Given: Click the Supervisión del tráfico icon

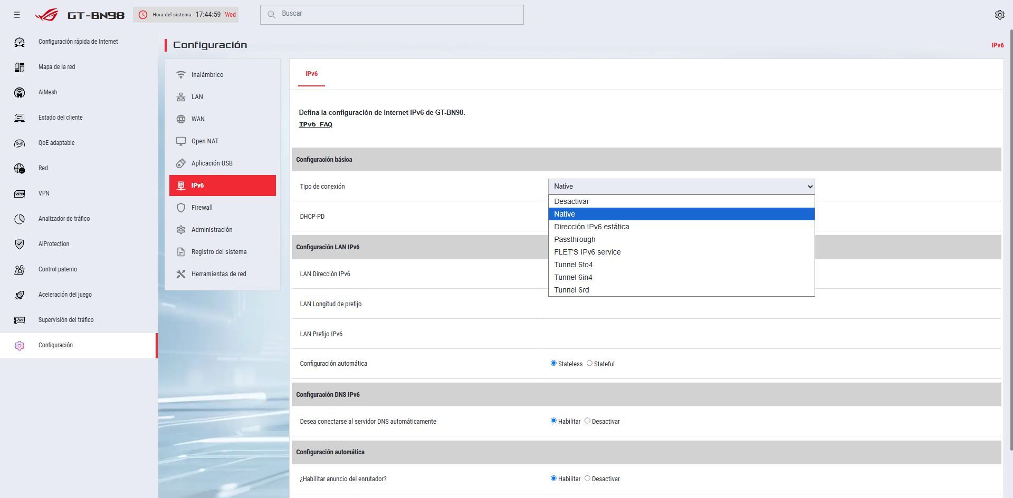Looking at the screenshot, I should point(20,320).
